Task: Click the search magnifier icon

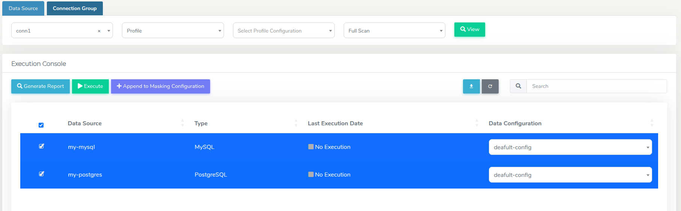Action: click(x=518, y=86)
